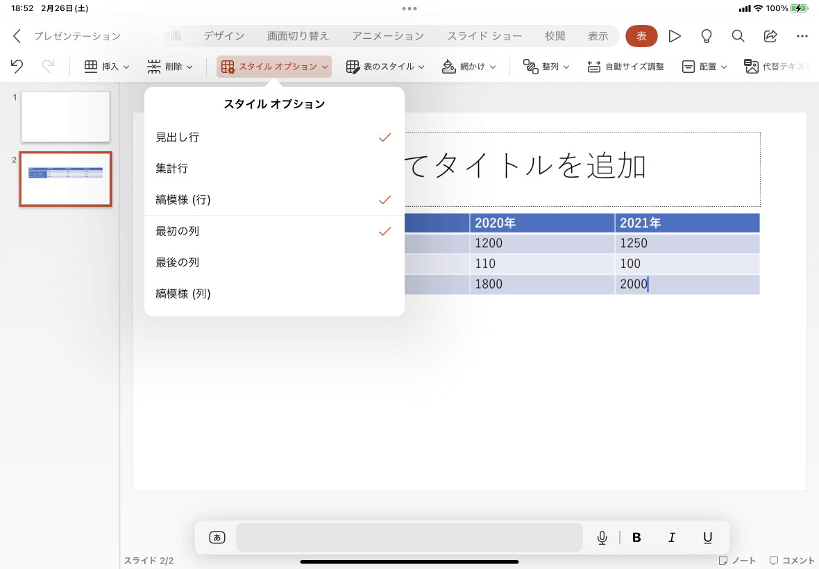The width and height of the screenshot is (819, 569).
Task: Open 整列 arrange dropdown
Action: pos(546,67)
